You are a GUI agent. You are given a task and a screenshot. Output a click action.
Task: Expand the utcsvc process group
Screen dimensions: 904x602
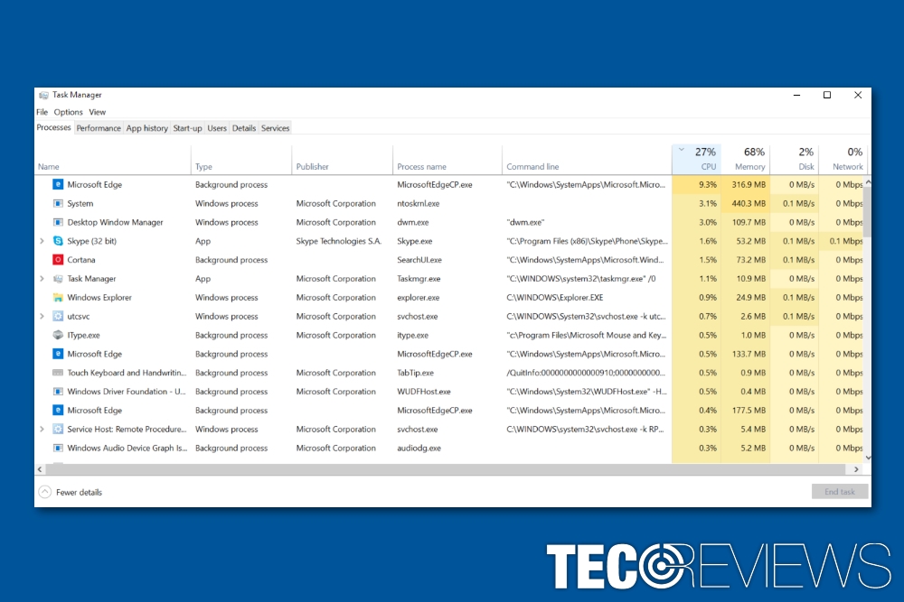(x=42, y=316)
